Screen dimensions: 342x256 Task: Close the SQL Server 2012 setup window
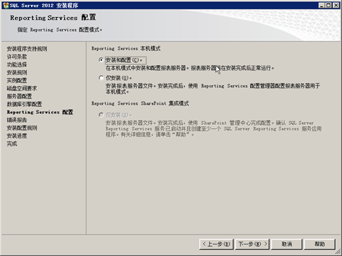tap(336, 6)
